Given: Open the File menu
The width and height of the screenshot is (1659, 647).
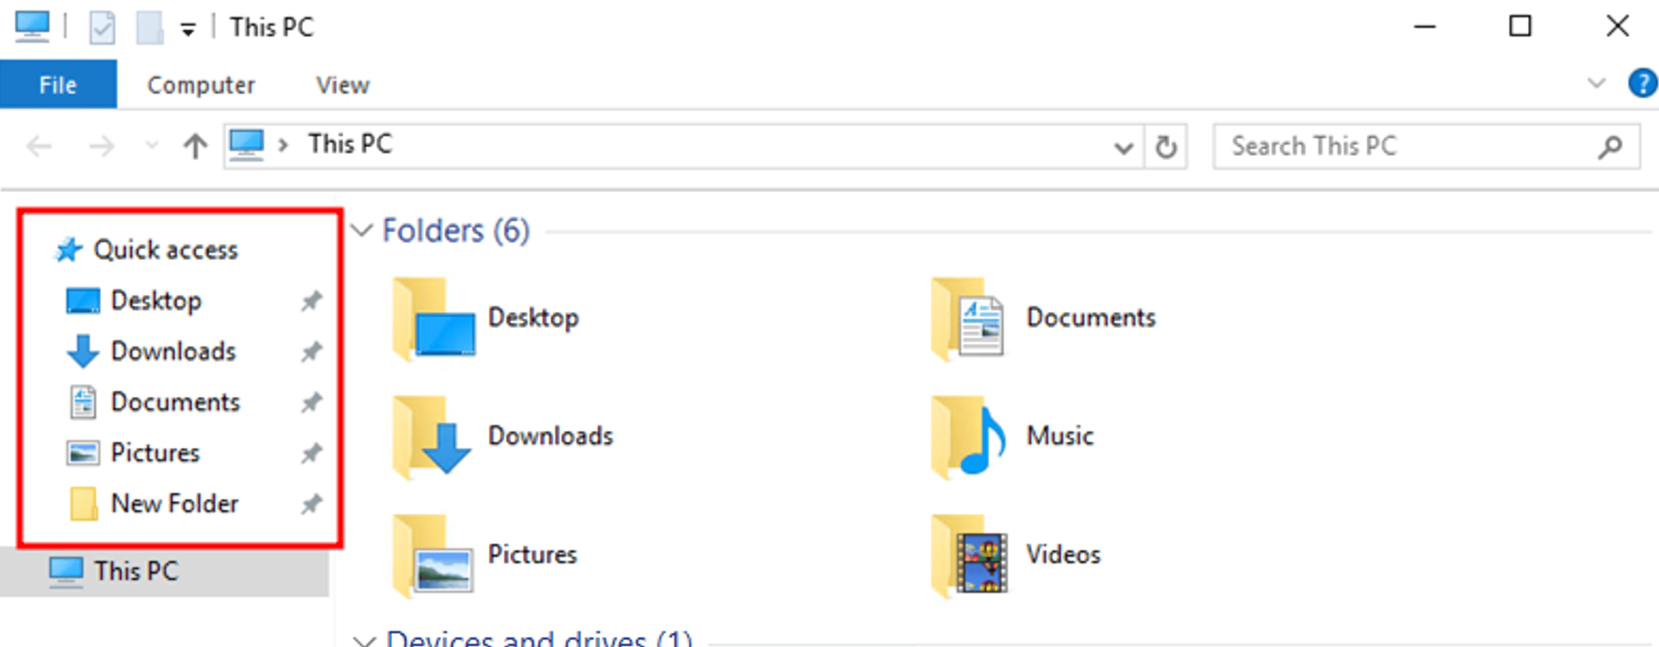Looking at the screenshot, I should pyautogui.click(x=58, y=85).
